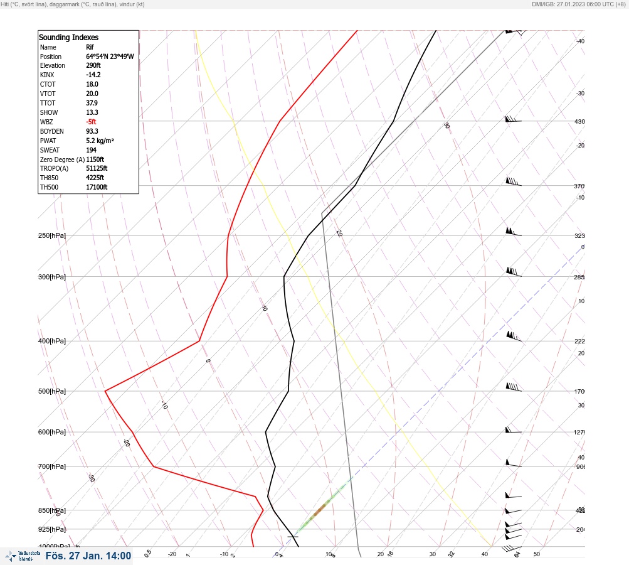Click the wind barb at 400 hPa level
Screen dimensions: 629x565
pyautogui.click(x=514, y=336)
